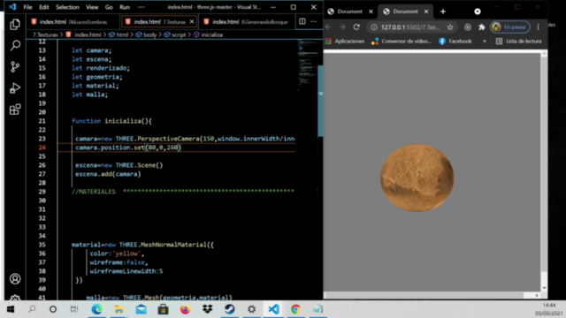Click the En pausa profile button
Screen dimensions: 566x318
tap(509, 27)
